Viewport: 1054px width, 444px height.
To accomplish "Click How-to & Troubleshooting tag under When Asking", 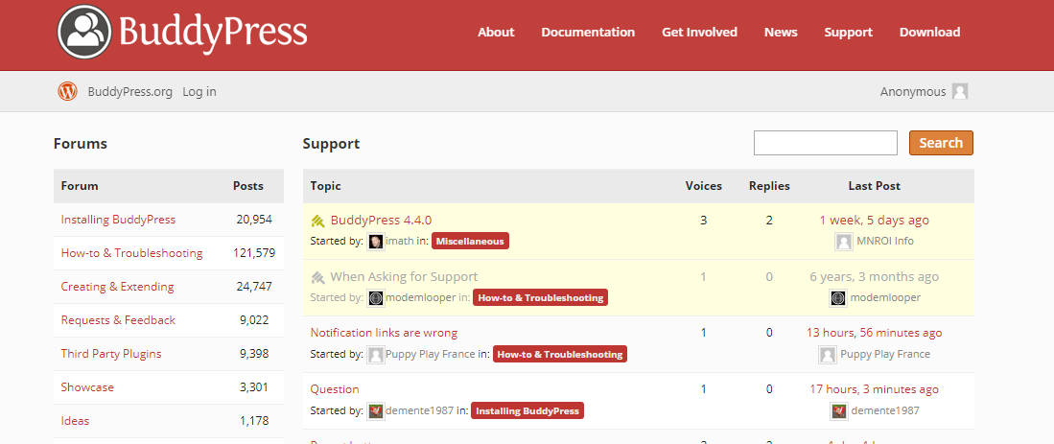I will (541, 297).
